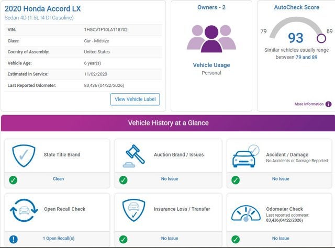Click green check under Accident / Damage

pyautogui.click(x=236, y=180)
